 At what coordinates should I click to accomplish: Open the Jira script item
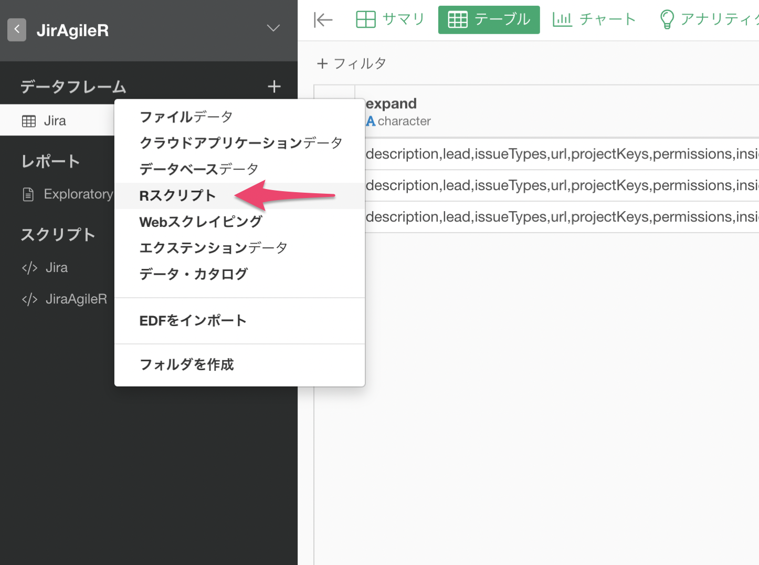pos(56,268)
